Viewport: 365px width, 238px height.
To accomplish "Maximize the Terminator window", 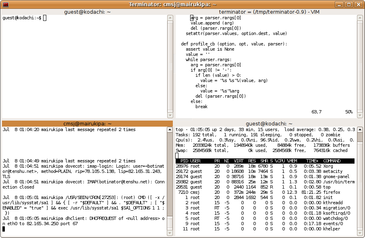I will (349, 4).
